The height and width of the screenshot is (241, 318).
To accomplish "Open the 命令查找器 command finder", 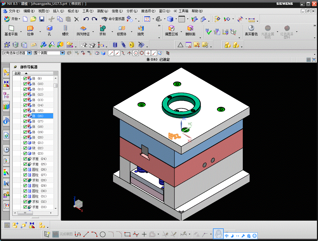I will (x=113, y=19).
